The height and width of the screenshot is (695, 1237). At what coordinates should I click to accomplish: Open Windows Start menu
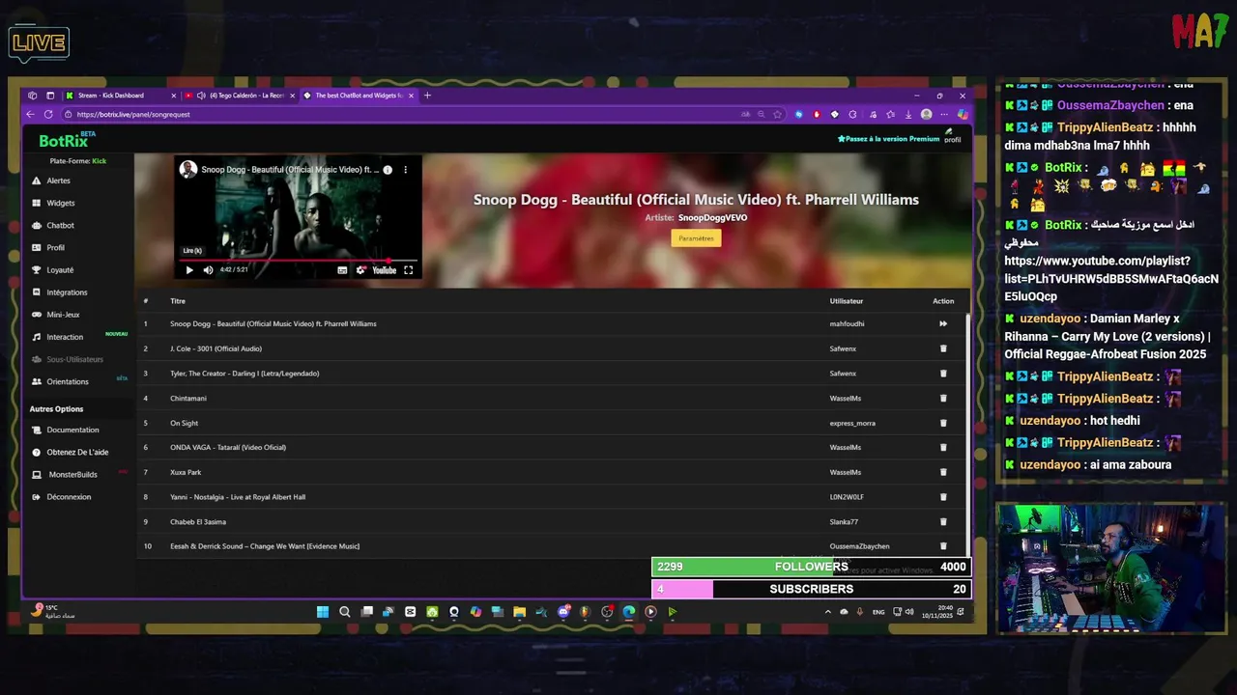[x=323, y=611]
